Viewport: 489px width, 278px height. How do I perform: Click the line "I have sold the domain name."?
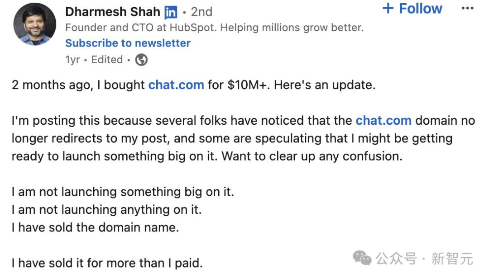click(x=95, y=227)
